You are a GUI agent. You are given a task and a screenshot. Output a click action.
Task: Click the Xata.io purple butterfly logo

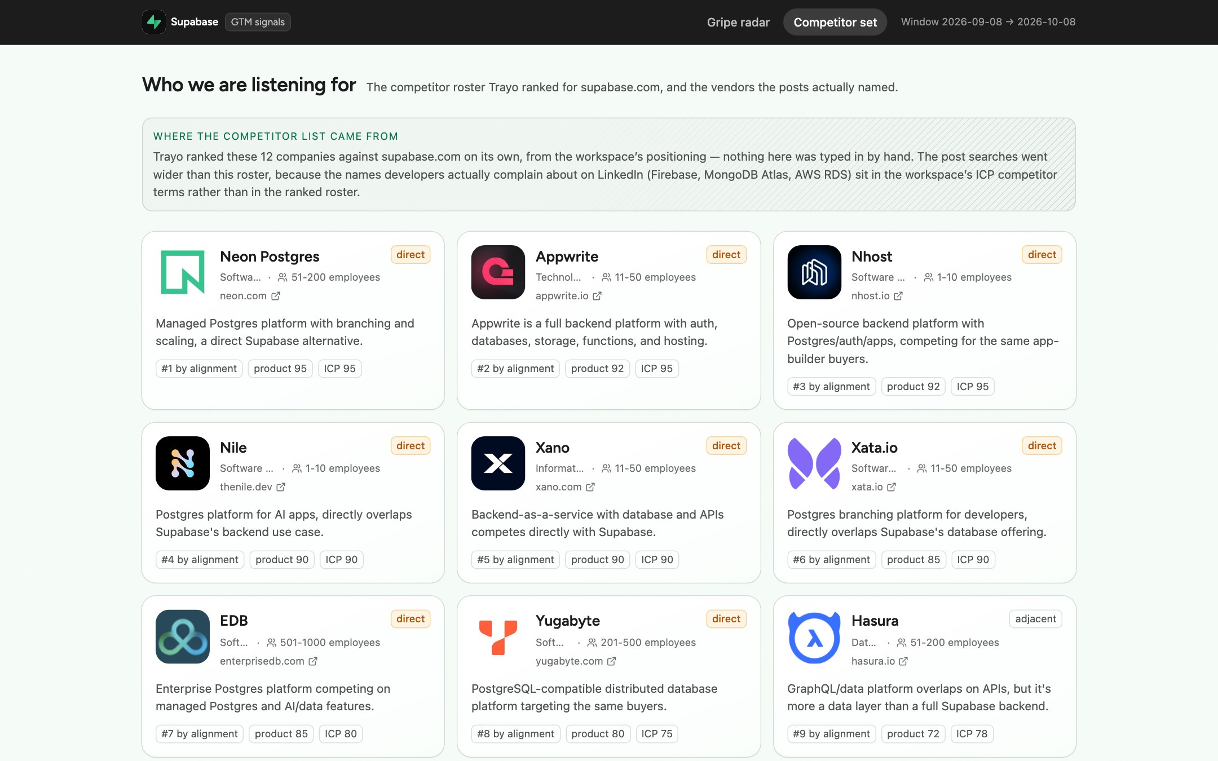814,463
